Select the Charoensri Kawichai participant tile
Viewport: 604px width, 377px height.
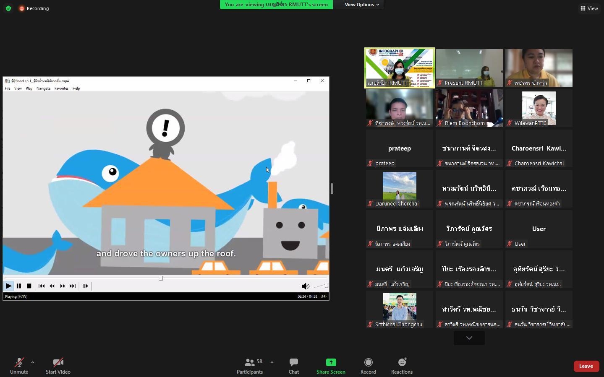(x=539, y=148)
